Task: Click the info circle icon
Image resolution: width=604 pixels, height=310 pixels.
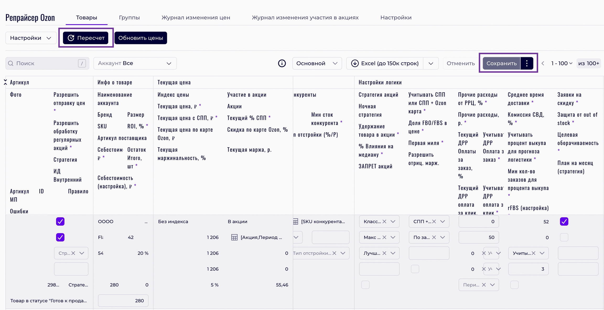Action: coord(282,63)
